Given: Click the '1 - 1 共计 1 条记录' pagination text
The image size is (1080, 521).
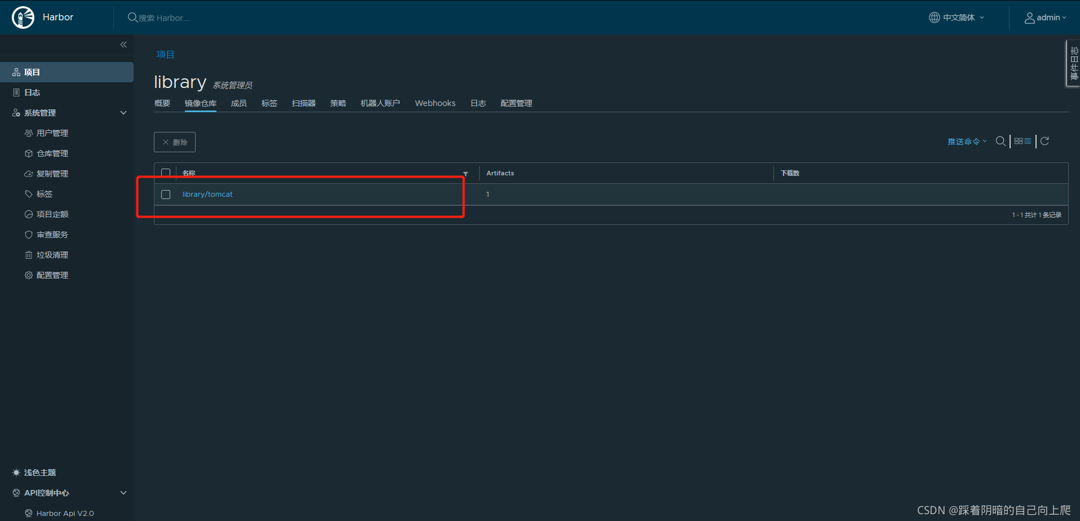Looking at the screenshot, I should (x=1037, y=215).
